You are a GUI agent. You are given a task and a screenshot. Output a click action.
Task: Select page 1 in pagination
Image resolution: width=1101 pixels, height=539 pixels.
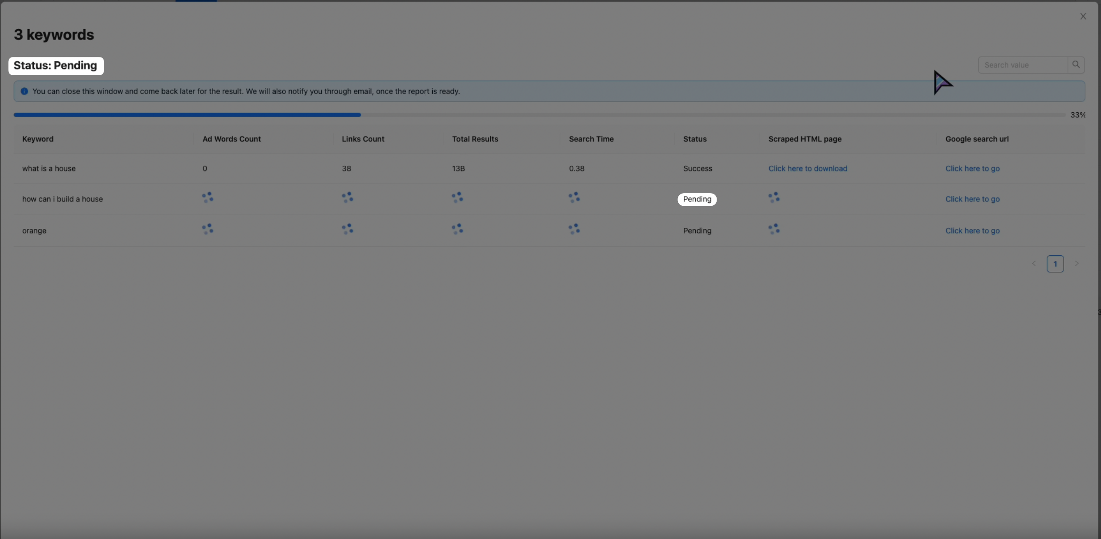pos(1055,264)
